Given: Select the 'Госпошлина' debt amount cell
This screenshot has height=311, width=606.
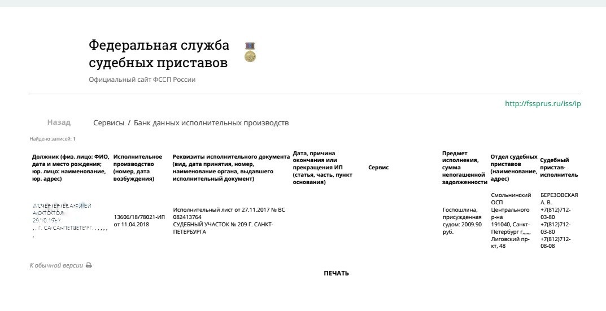Looking at the screenshot, I should pos(462,220).
